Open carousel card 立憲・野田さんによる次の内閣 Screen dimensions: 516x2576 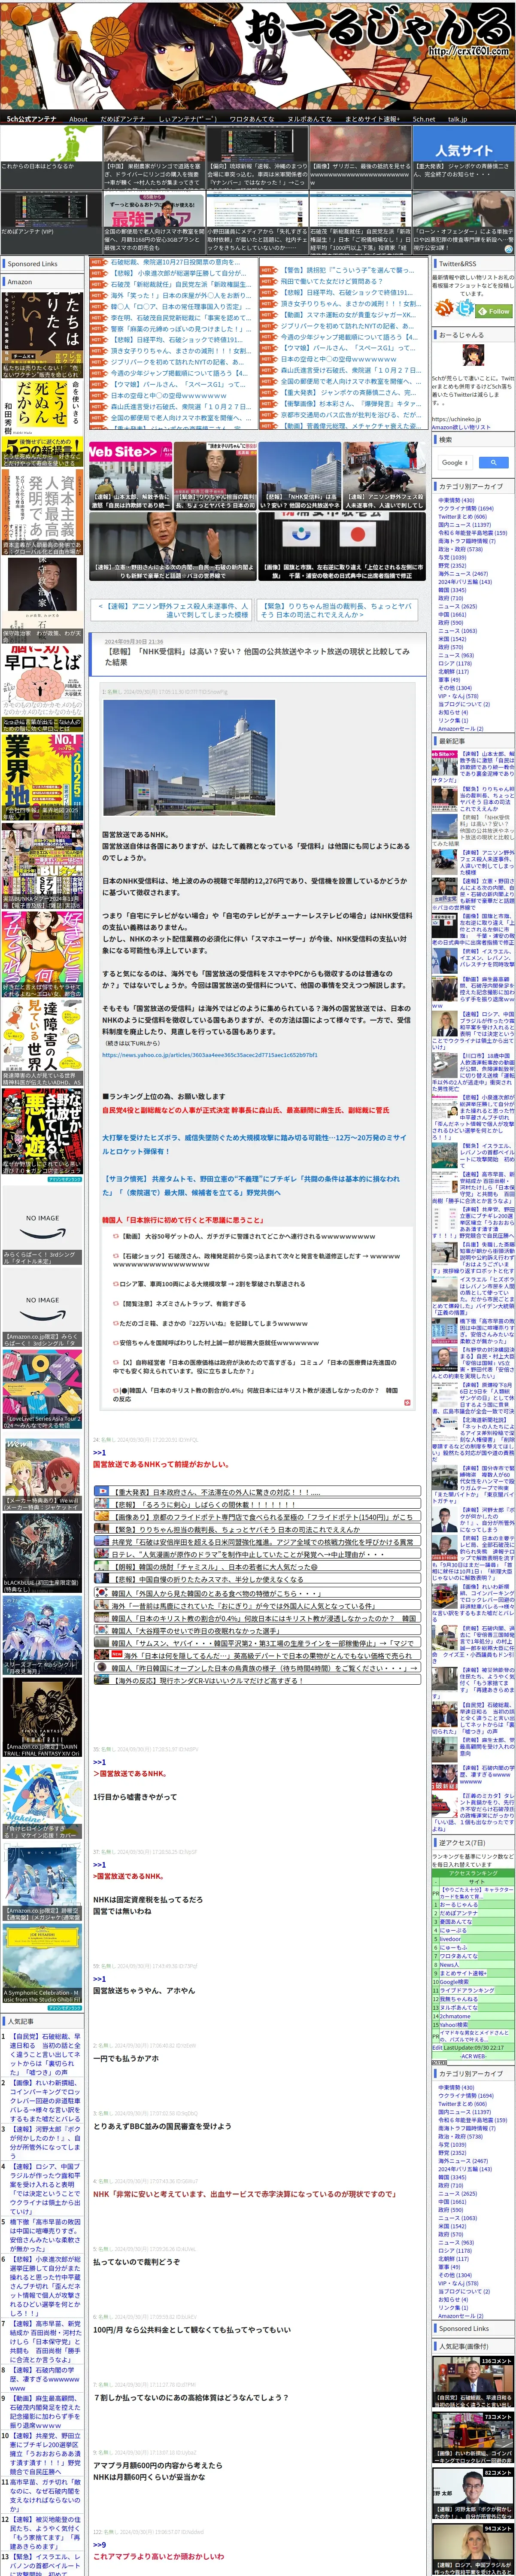tap(172, 548)
